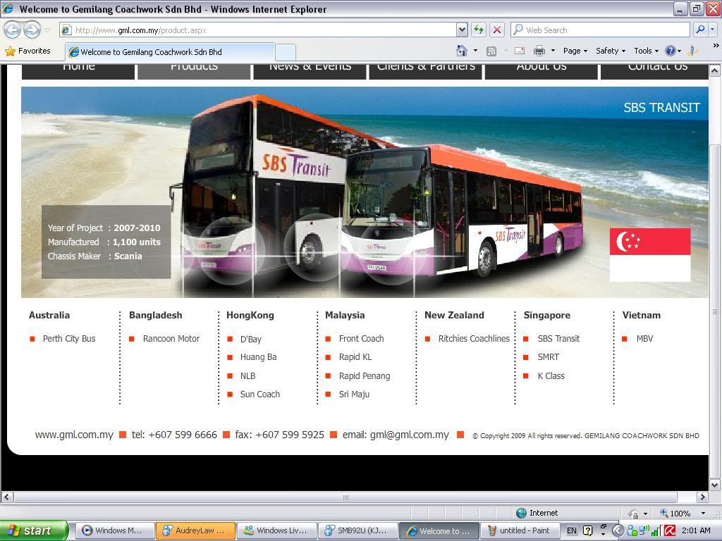Viewport: 722px width, 541px height.
Task: Open the Huang Ba link
Action: [x=258, y=357]
